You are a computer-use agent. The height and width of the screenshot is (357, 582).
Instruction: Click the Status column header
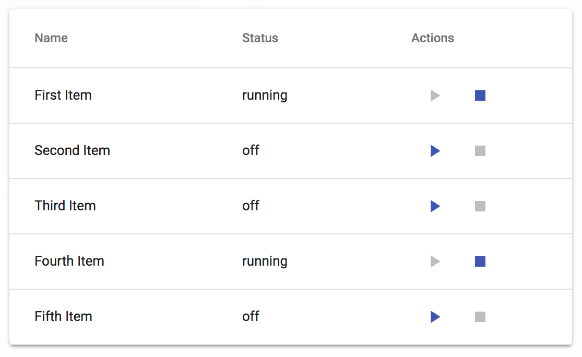(260, 38)
